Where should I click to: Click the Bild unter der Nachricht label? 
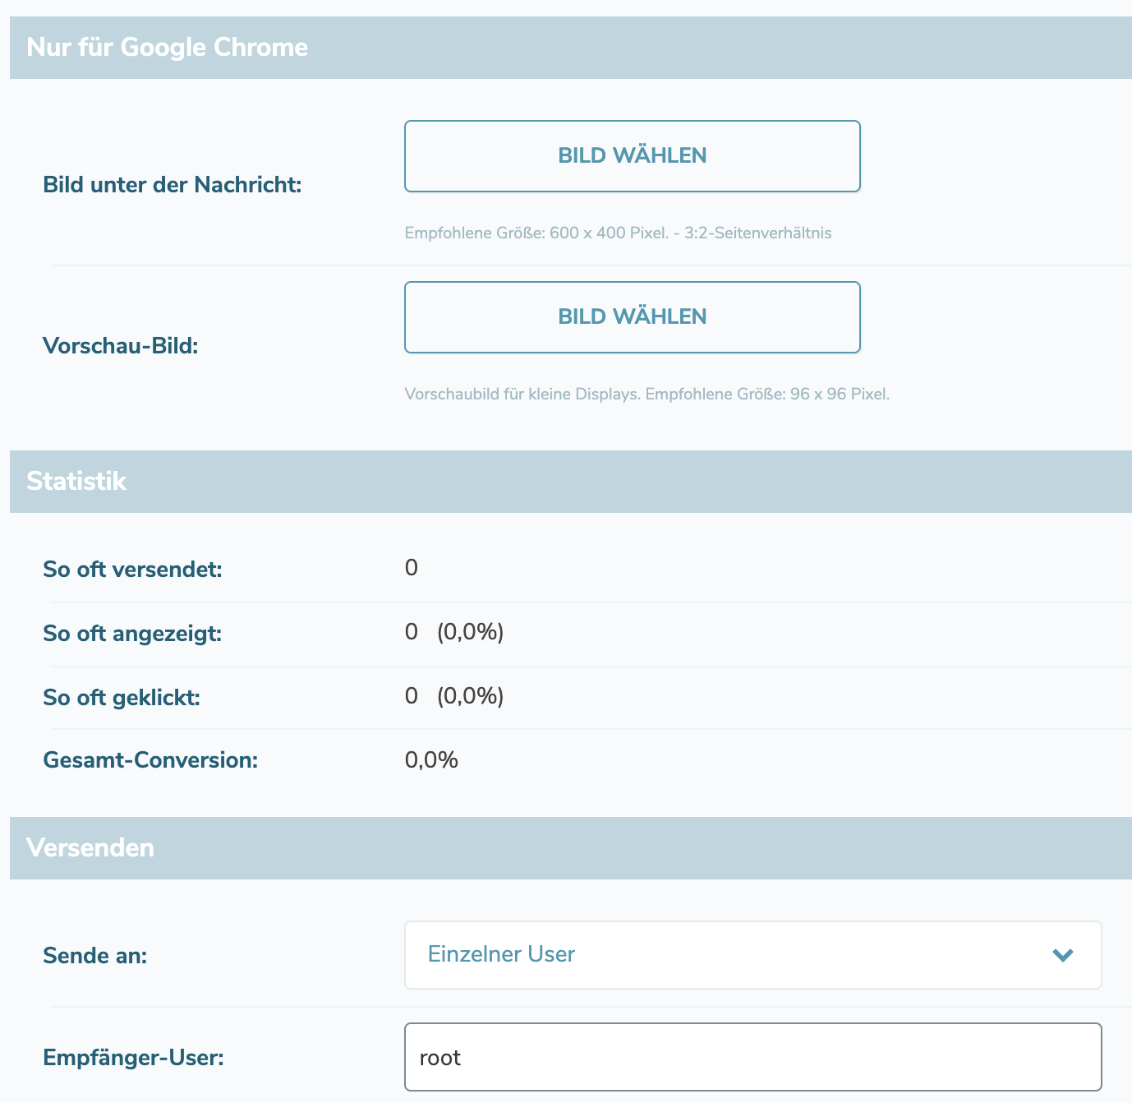coord(173,185)
